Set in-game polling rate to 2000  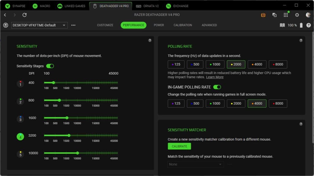[x=236, y=103]
